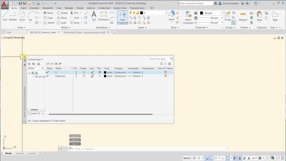Click the MODEL status bar button

click(187, 158)
